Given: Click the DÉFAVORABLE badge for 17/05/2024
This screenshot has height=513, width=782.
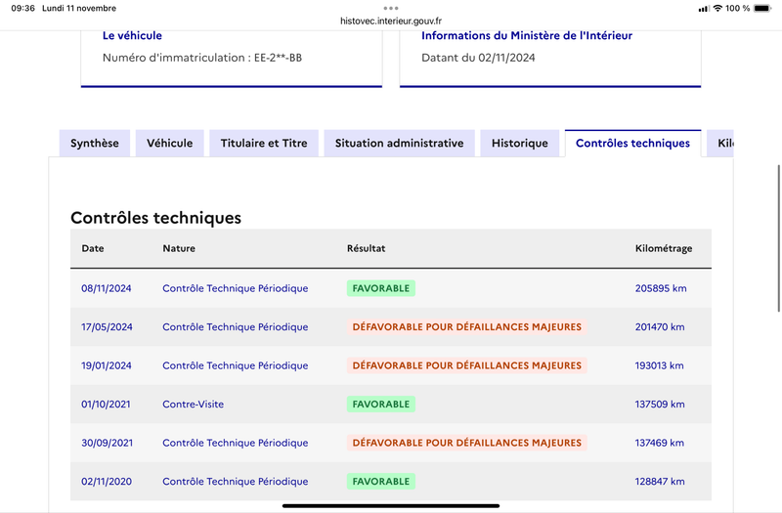Looking at the screenshot, I should pyautogui.click(x=467, y=327).
